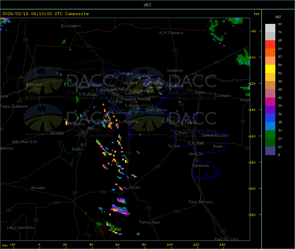This screenshot has height=249, width=295.
Task: Select the Aero_GA airport label
Action: tap(196, 154)
